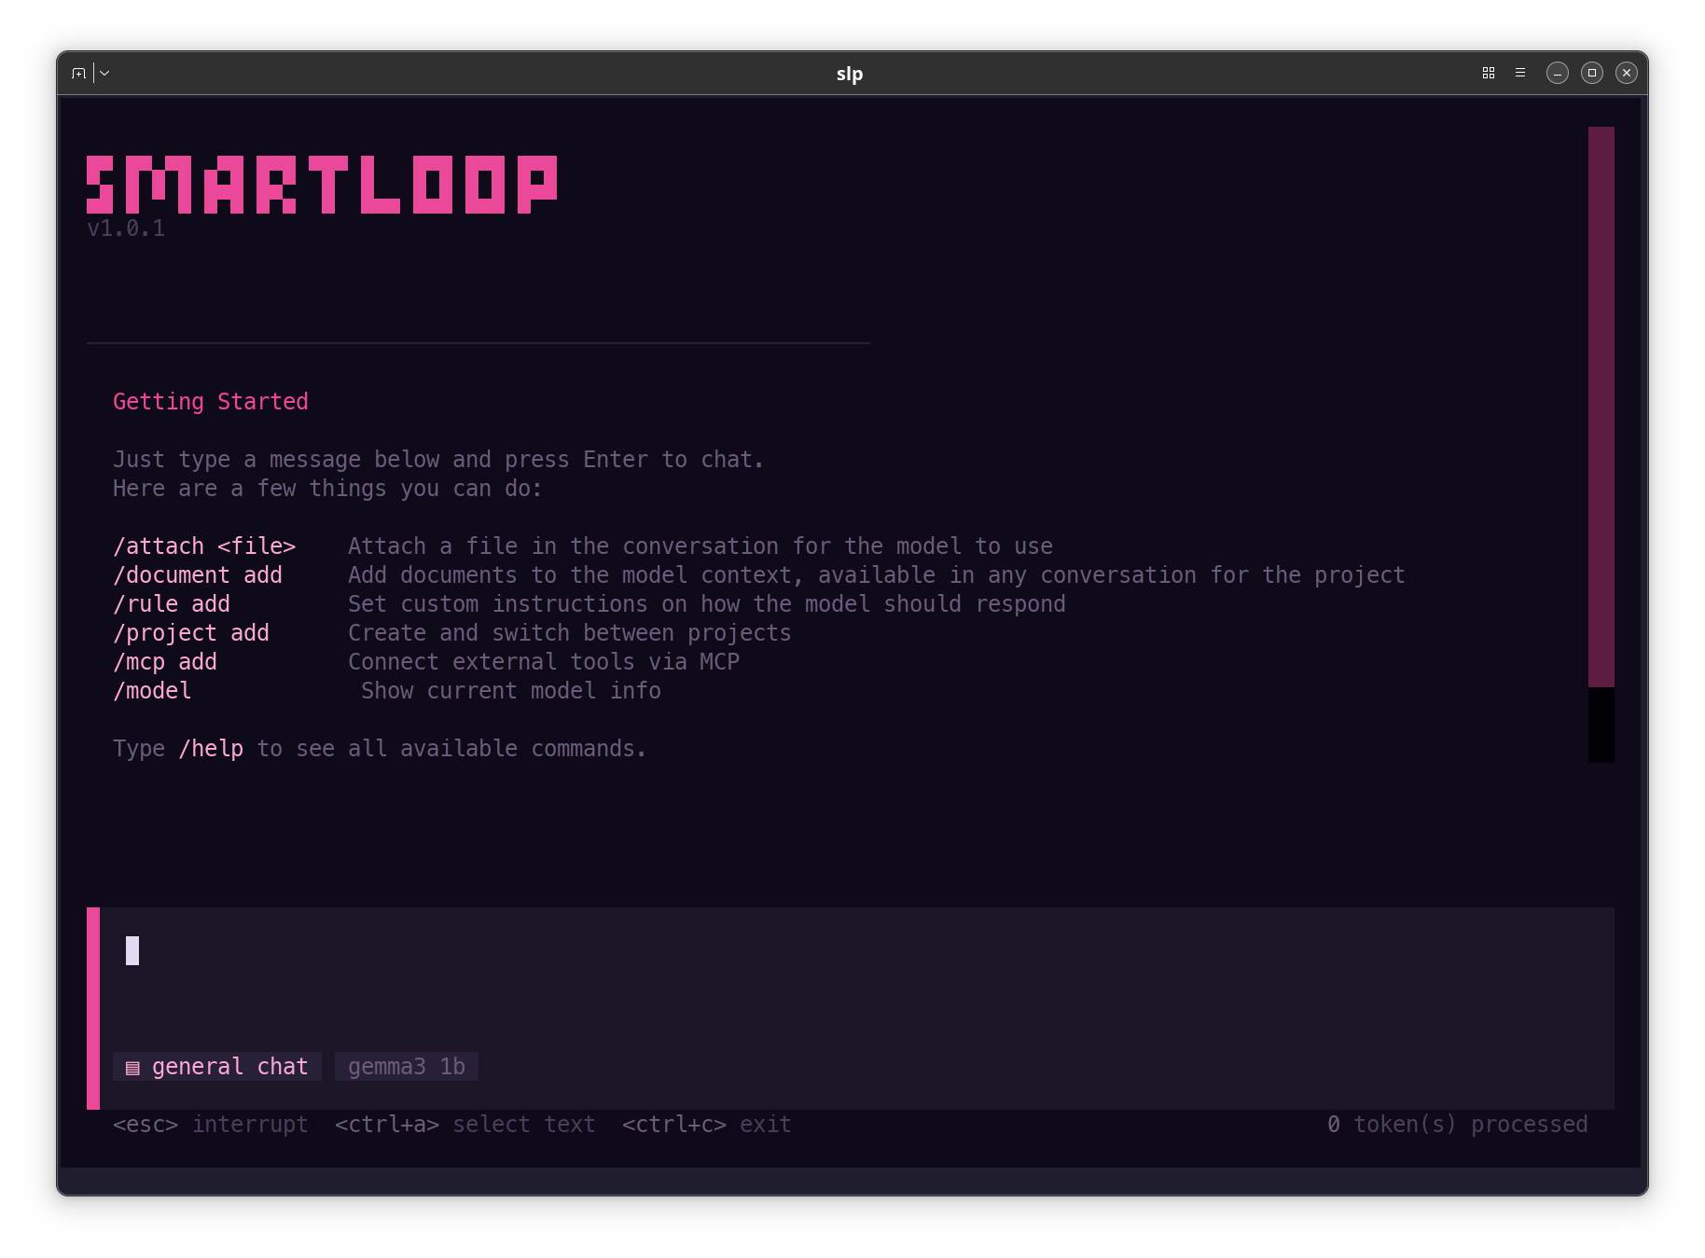Click the /document add command
The image size is (1705, 1258).
coord(198,574)
